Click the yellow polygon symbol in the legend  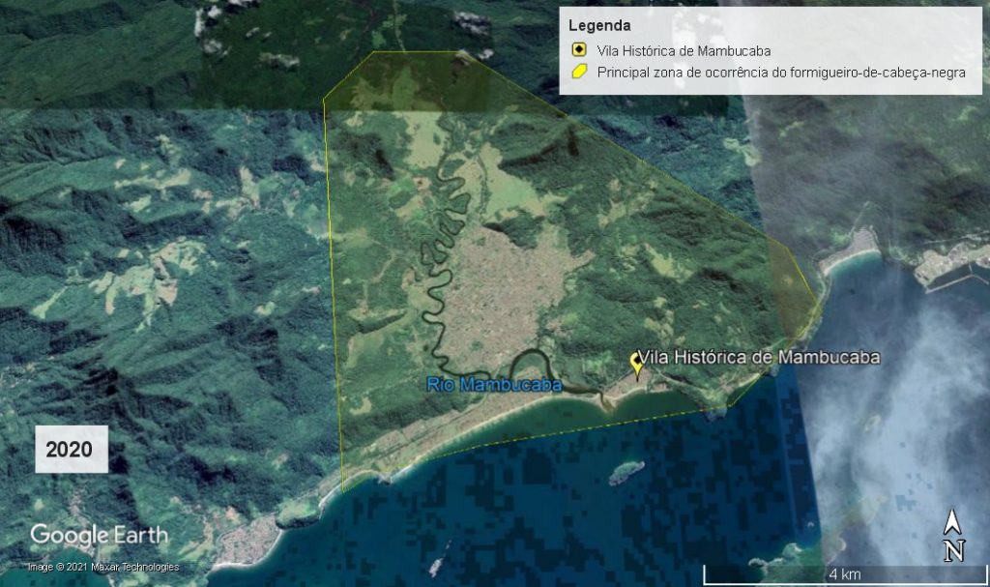click(577, 73)
